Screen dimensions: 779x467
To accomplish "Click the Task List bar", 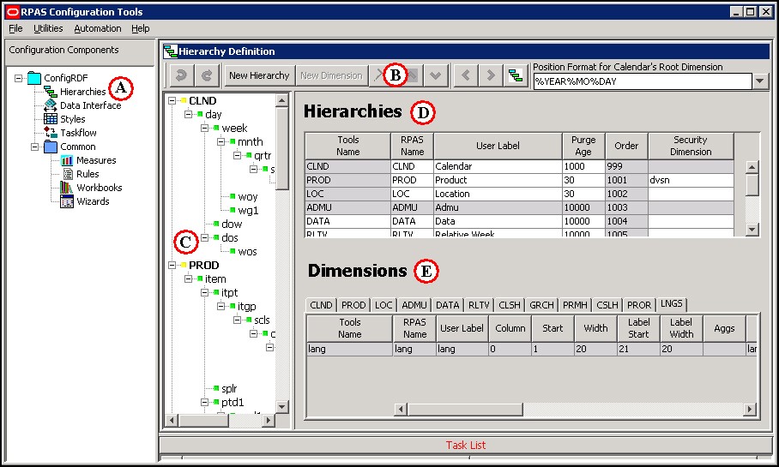I will pyautogui.click(x=466, y=445).
